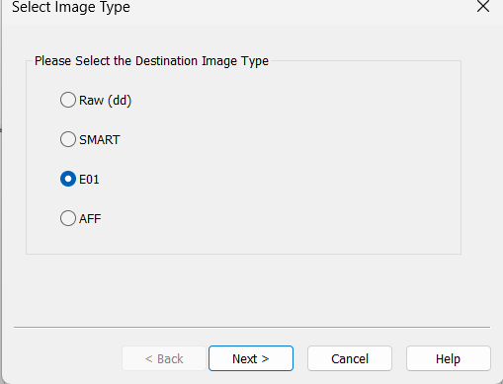Select the Raw (dd) radio button
This screenshot has height=384, width=503.
[x=96, y=100]
